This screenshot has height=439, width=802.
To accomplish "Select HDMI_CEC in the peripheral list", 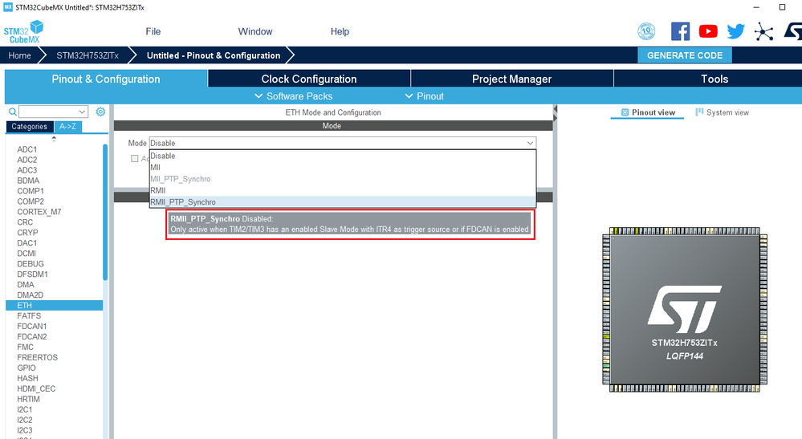I will tap(36, 388).
